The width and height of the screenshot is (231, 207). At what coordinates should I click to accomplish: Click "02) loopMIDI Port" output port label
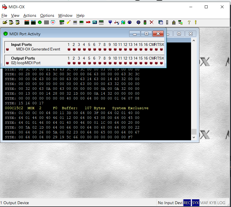(26, 63)
